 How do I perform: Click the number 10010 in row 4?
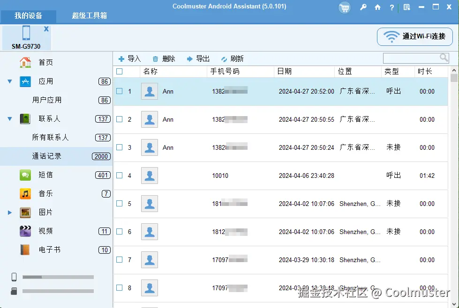(x=220, y=176)
